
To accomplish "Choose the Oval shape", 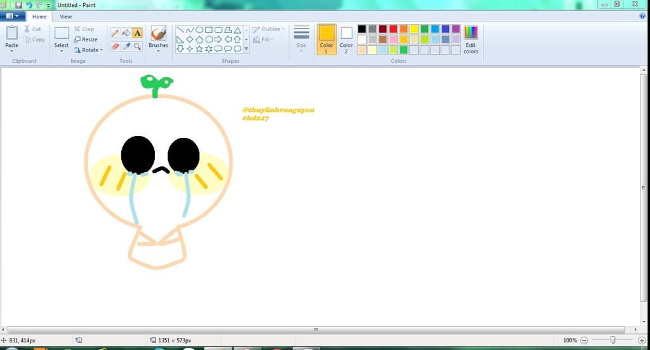I will pyautogui.click(x=199, y=30).
